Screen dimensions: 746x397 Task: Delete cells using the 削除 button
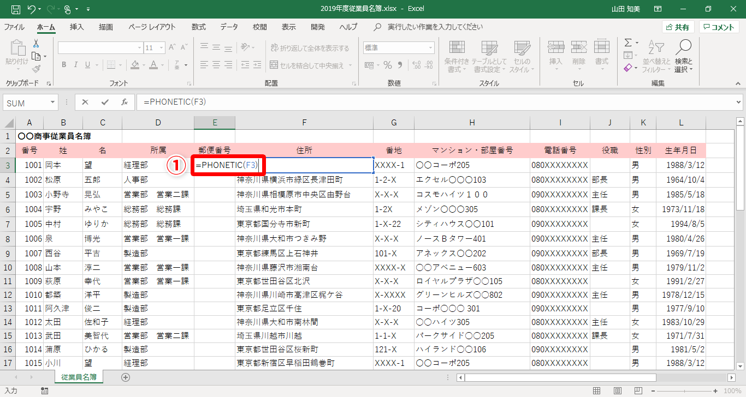pyautogui.click(x=579, y=57)
